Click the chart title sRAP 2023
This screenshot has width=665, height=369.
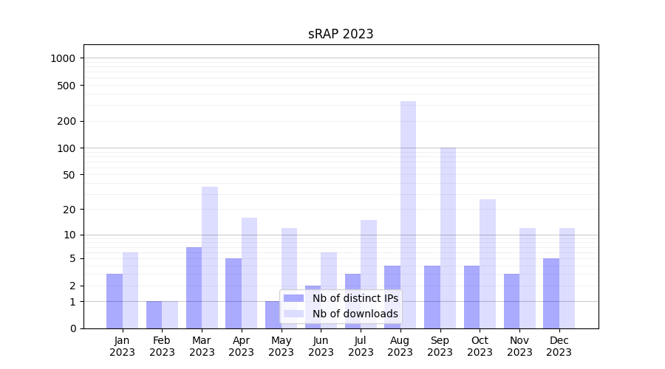[x=341, y=34]
